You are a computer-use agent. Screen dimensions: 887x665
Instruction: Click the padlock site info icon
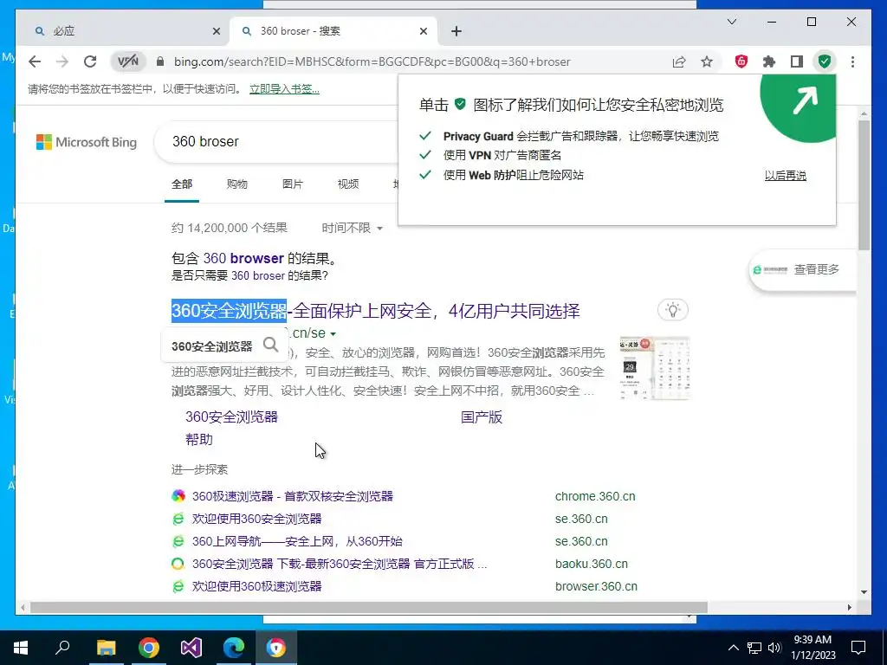(160, 61)
